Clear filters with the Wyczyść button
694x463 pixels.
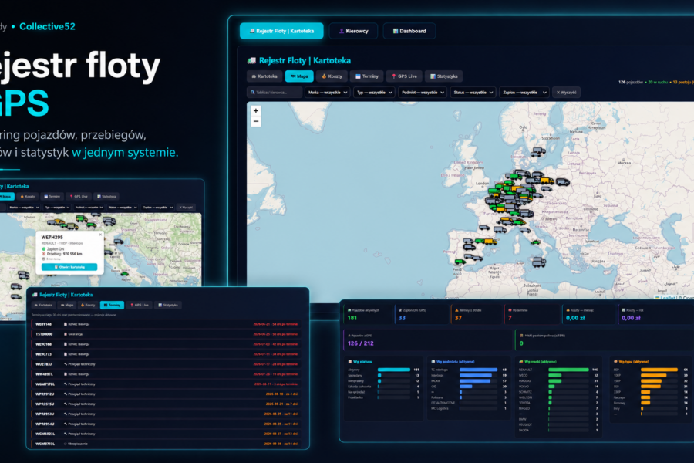566,93
